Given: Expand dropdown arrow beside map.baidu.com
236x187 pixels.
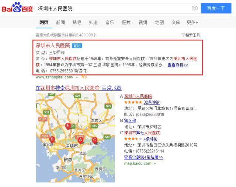Looking at the screenshot, I should (155, 164).
